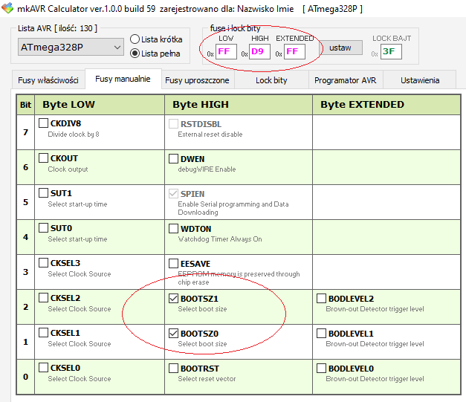Click the 'debugWIRE Enable' description text
The image size is (466, 402).
(x=207, y=169)
